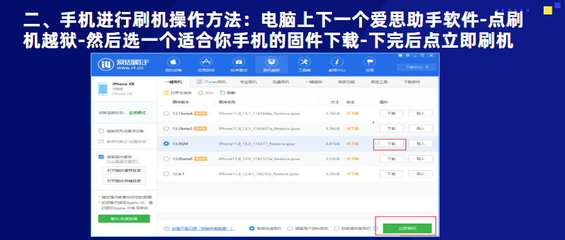Select the 13.0GM firmware radio button
The width and height of the screenshot is (565, 240).
[166, 144]
